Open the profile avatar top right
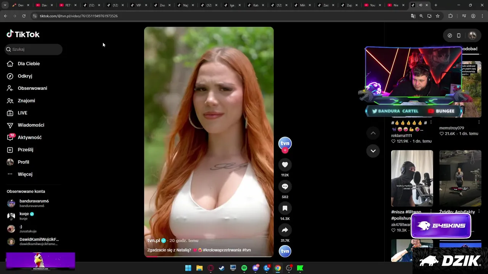The height and width of the screenshot is (274, 488). pos(472,35)
